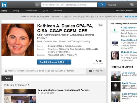Image resolution: width=137 pixels, height=103 pixels.
Task: Open My Network menu item
Action: coord(31,11)
